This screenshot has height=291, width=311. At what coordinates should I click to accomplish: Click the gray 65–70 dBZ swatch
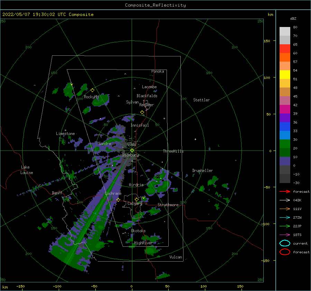click(x=285, y=40)
